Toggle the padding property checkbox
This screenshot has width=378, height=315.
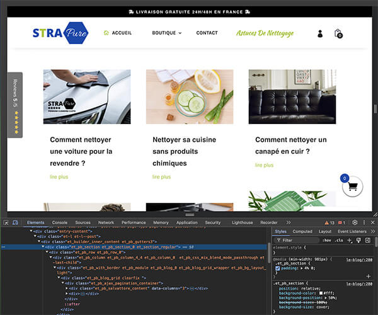tap(277, 268)
